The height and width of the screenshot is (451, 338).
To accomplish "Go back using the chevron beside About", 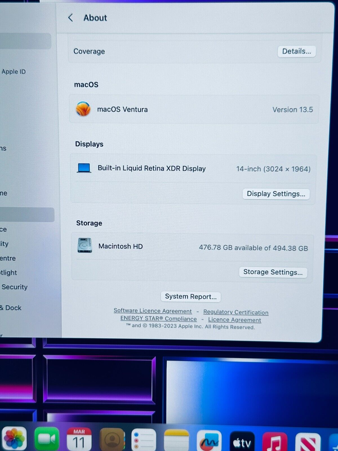I will click(x=70, y=18).
